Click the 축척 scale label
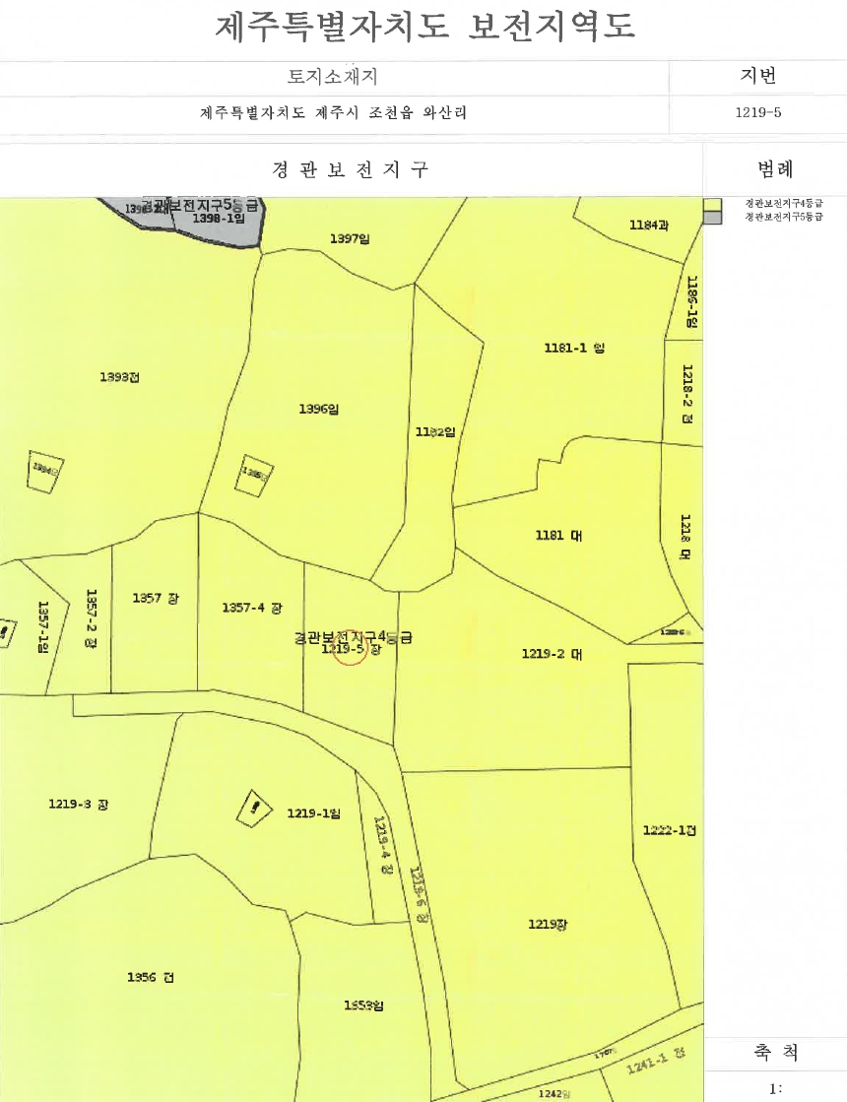847x1102 pixels. [776, 1052]
